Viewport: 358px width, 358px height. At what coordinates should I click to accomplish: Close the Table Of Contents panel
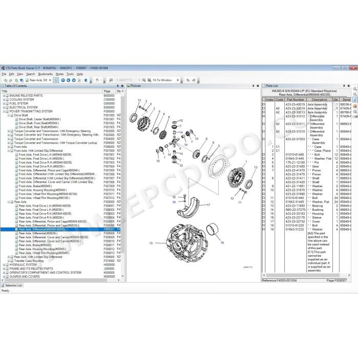(122, 86)
